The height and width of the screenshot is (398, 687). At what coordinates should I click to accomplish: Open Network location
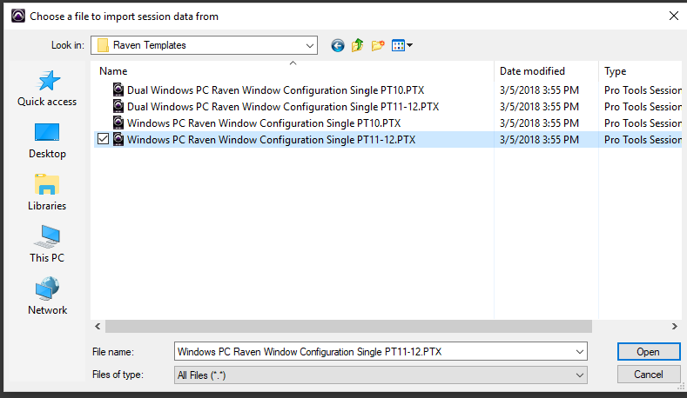point(47,297)
